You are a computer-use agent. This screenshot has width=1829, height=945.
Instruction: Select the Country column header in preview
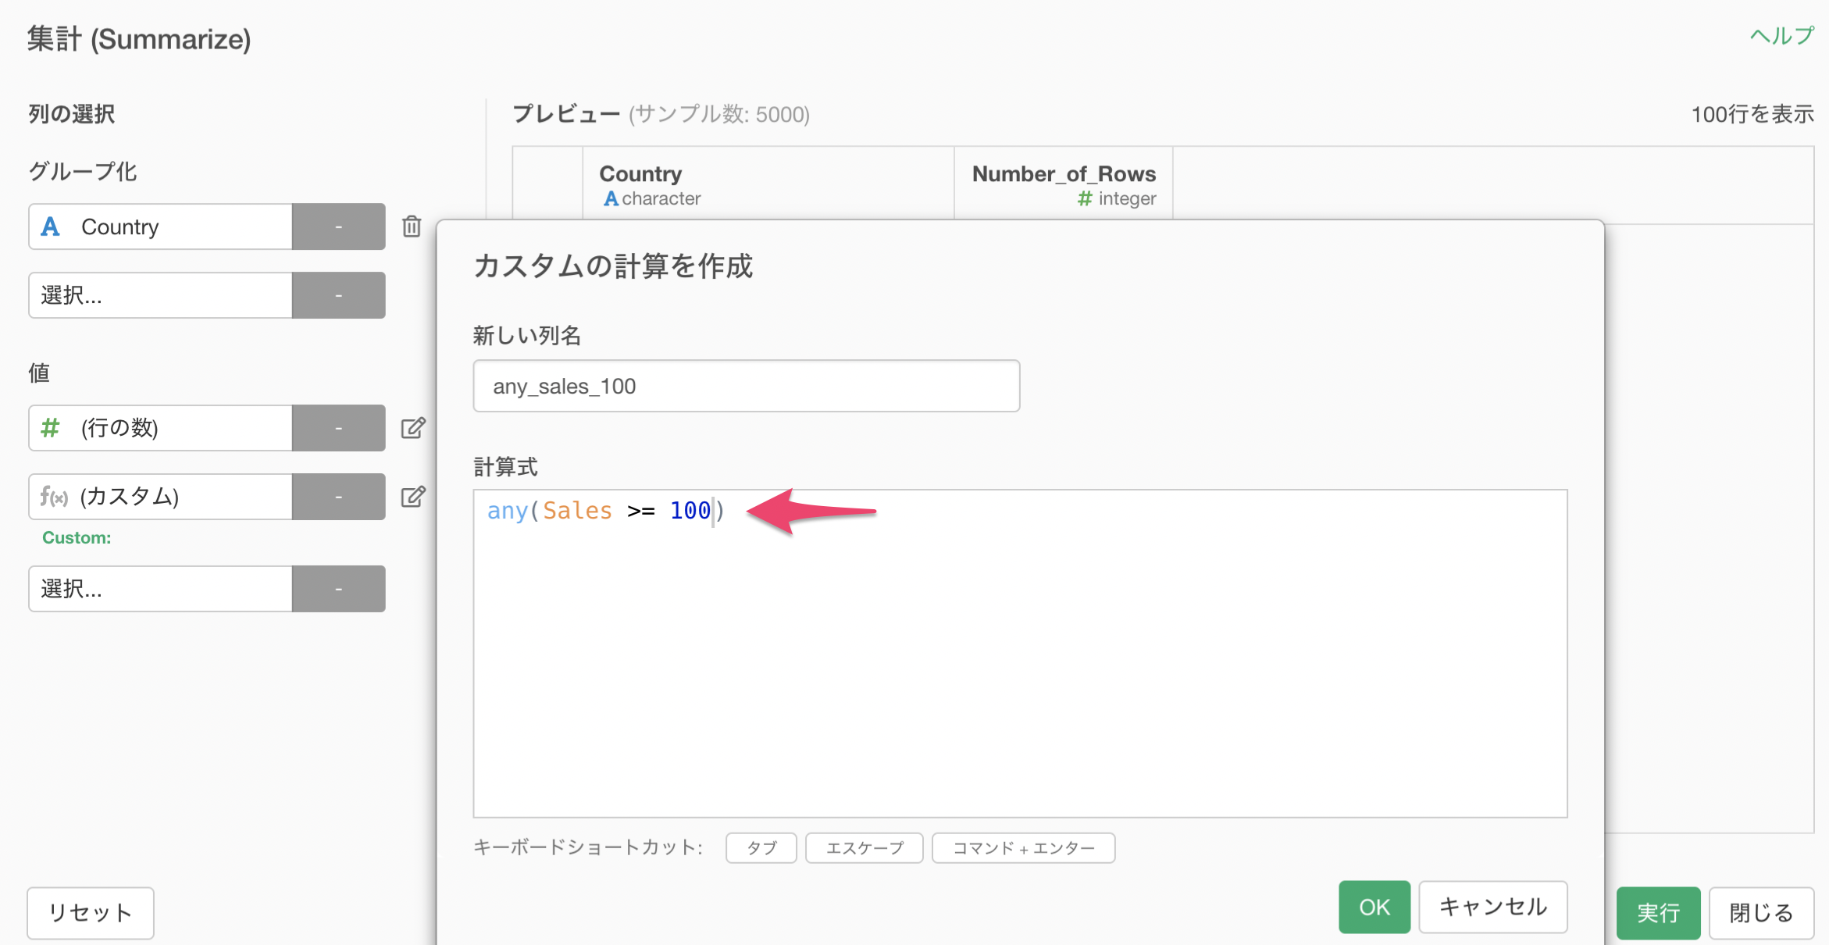tap(768, 184)
